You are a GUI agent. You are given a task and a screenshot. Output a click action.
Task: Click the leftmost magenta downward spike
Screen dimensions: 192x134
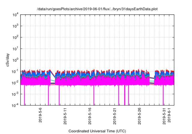click(x=24, y=96)
